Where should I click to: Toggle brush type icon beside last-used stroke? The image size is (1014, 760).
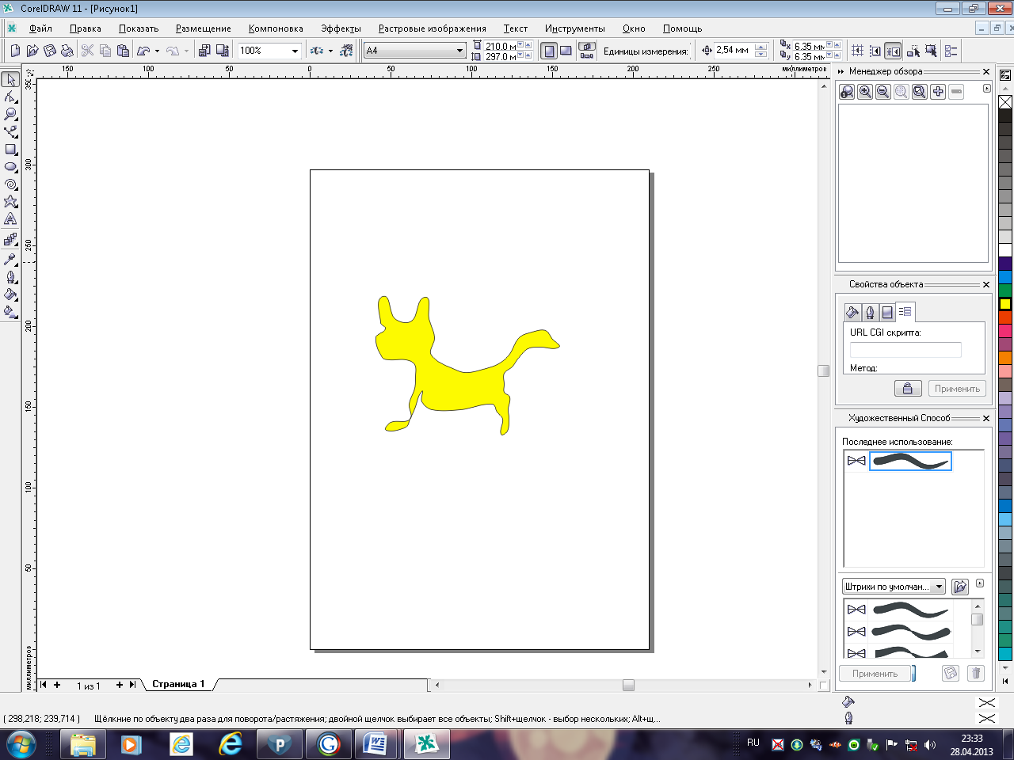856,461
